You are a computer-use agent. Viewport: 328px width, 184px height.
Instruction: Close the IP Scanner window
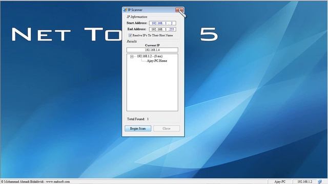[179, 10]
